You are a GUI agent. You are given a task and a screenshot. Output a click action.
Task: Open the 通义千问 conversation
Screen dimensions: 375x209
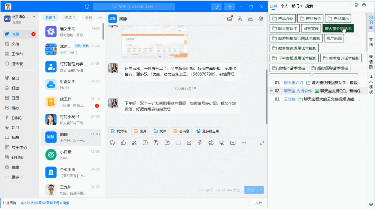point(72,31)
